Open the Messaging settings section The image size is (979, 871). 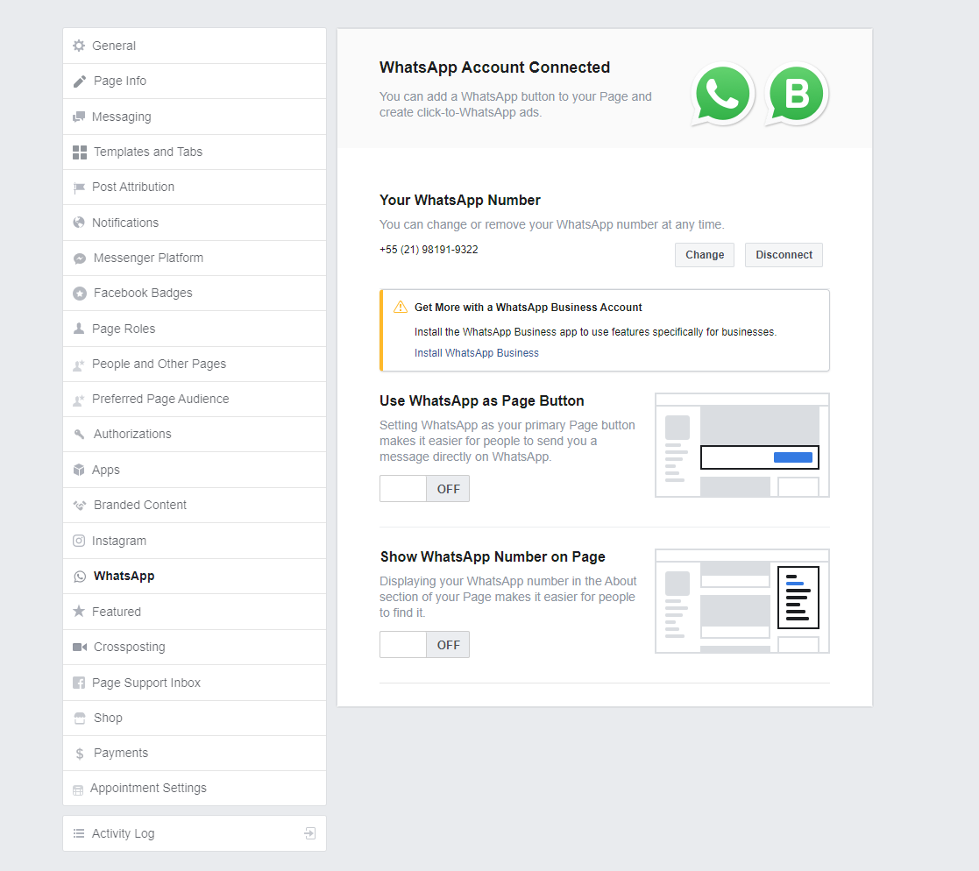(121, 117)
